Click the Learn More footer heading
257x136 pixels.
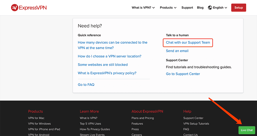(x=89, y=111)
